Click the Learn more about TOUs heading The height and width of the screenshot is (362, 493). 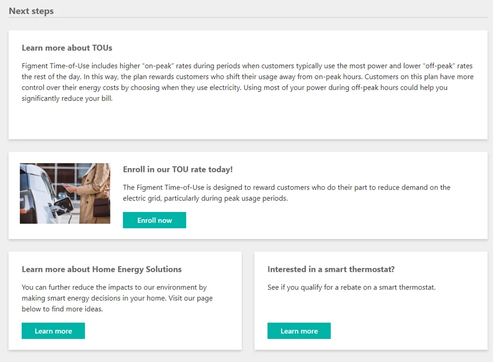coord(67,48)
